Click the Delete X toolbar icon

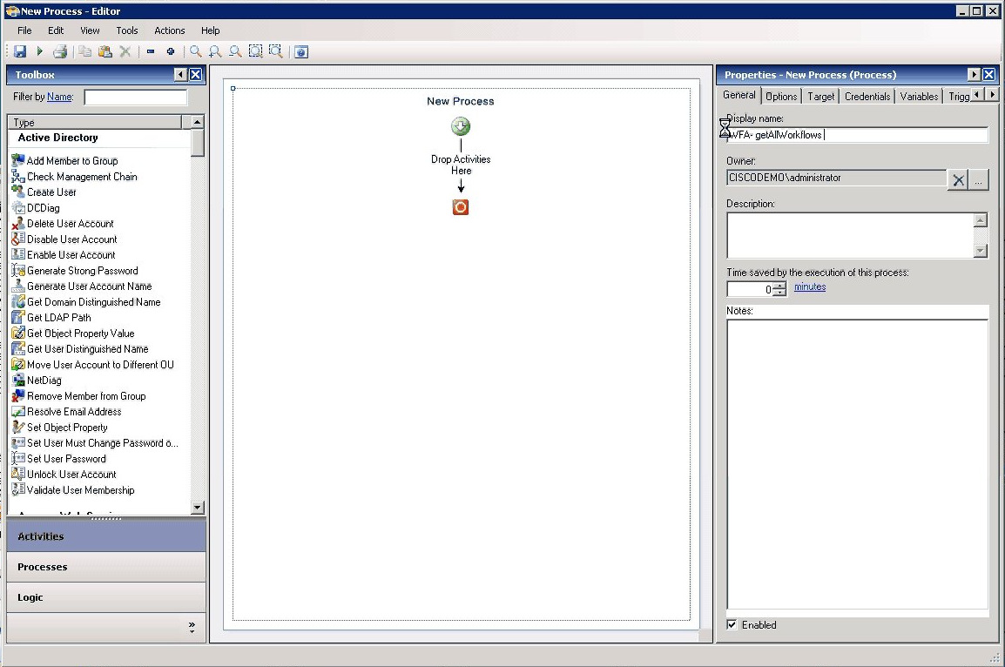[125, 51]
